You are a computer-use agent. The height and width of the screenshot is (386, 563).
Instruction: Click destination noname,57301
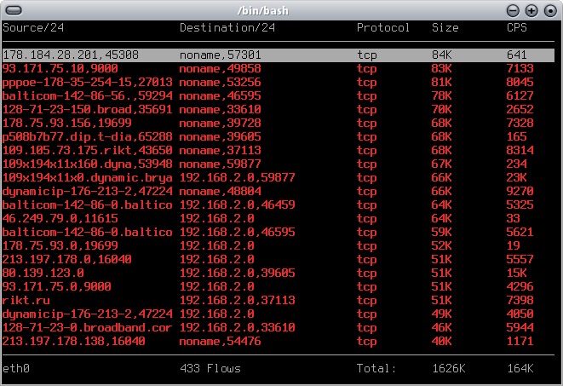(220, 55)
